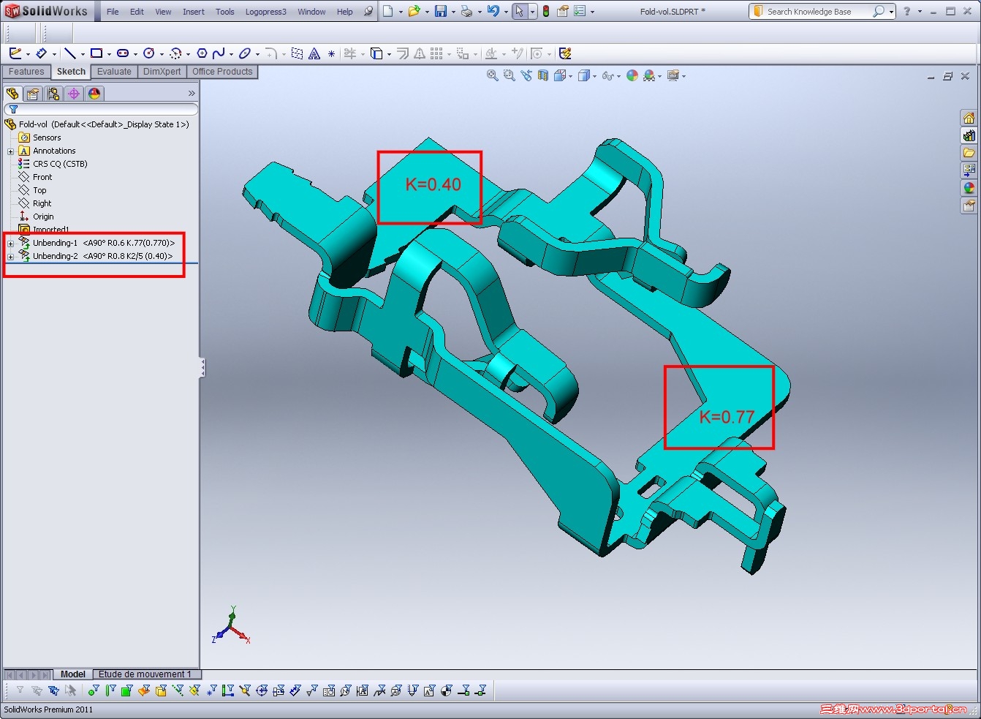
Task: Open SolidWorks Resources in task pane
Action: (969, 118)
